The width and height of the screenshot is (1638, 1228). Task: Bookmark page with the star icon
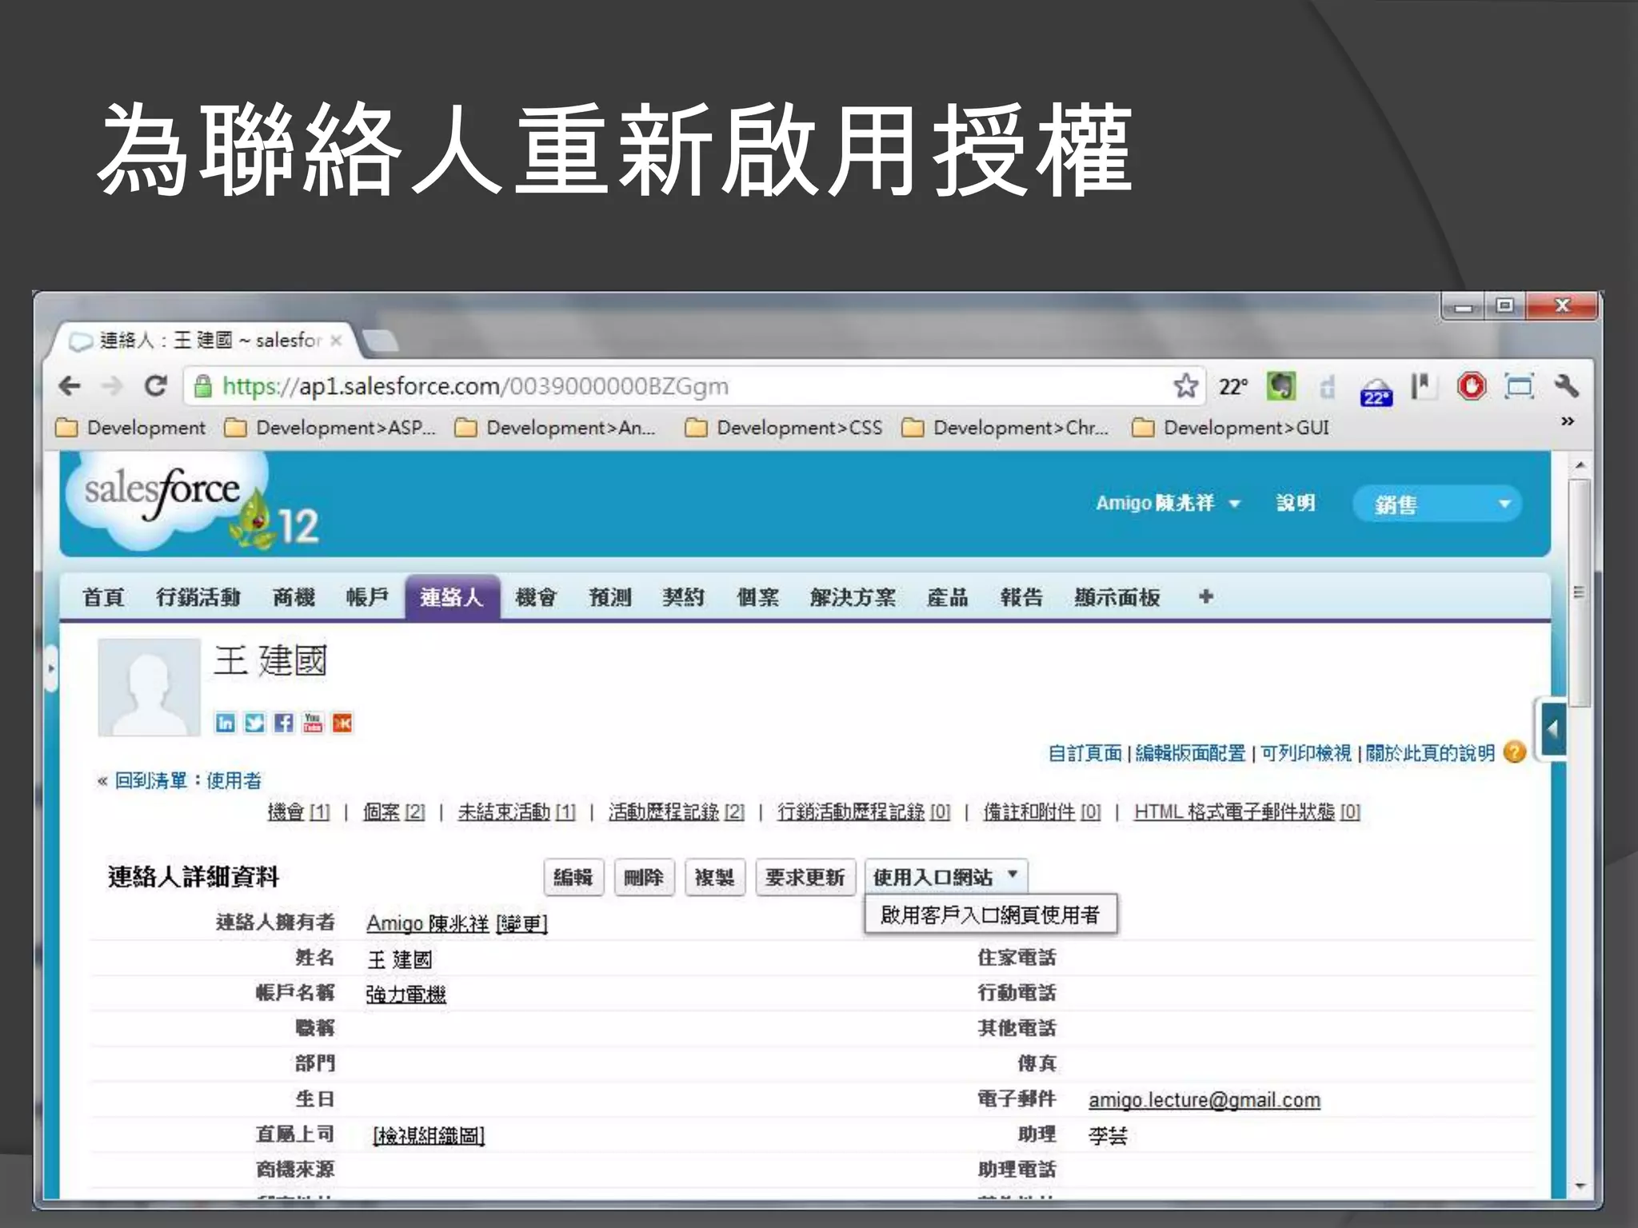coord(1185,386)
